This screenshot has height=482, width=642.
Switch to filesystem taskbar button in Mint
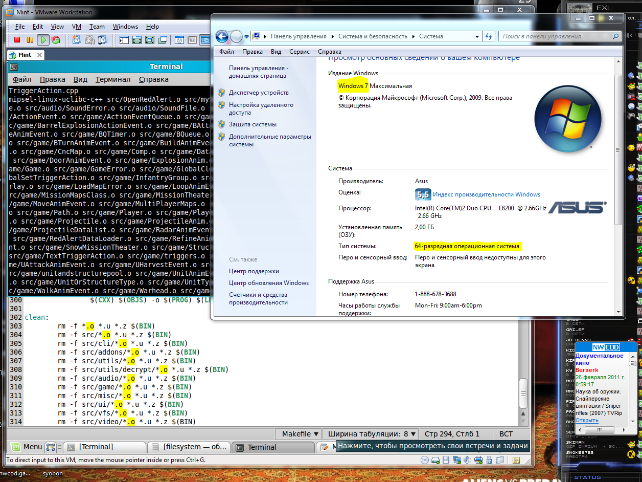pyautogui.click(x=189, y=447)
